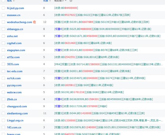165x135 pixels.
Task: Select the xt15z.com checkbox
Action: click(x=3, y=57)
